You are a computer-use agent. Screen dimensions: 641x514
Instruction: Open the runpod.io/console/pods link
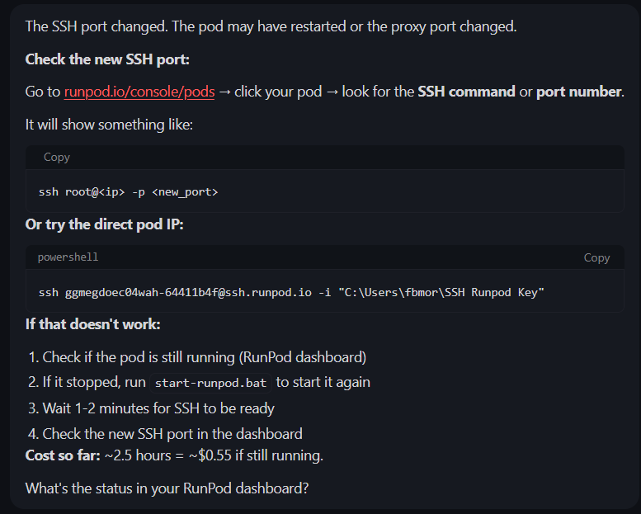point(139,92)
